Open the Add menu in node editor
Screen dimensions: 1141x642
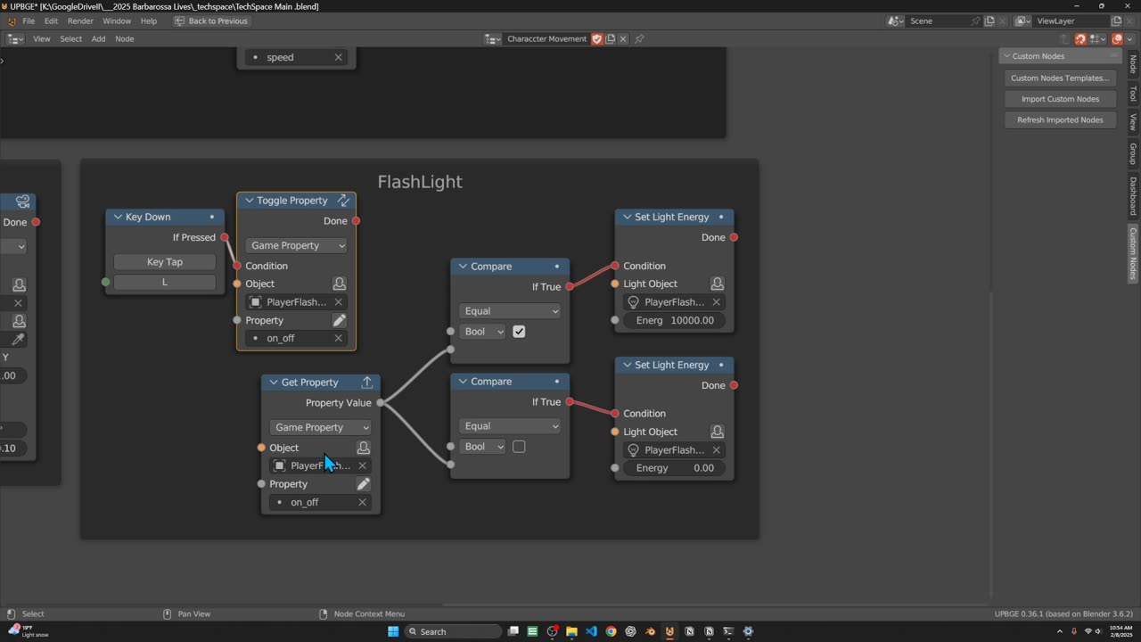click(x=98, y=39)
